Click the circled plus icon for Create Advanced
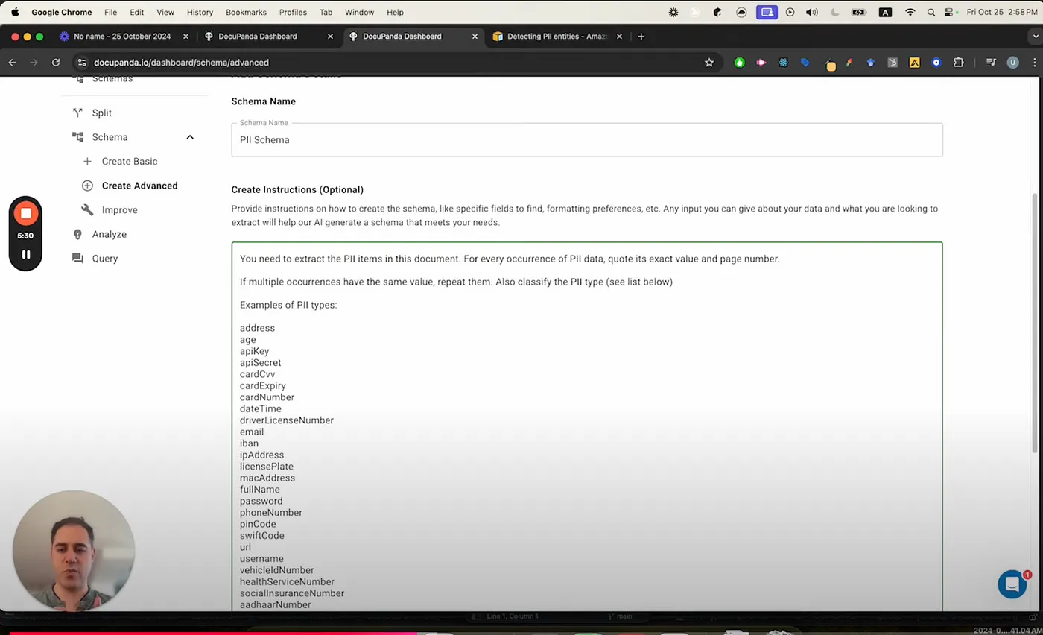 (87, 186)
